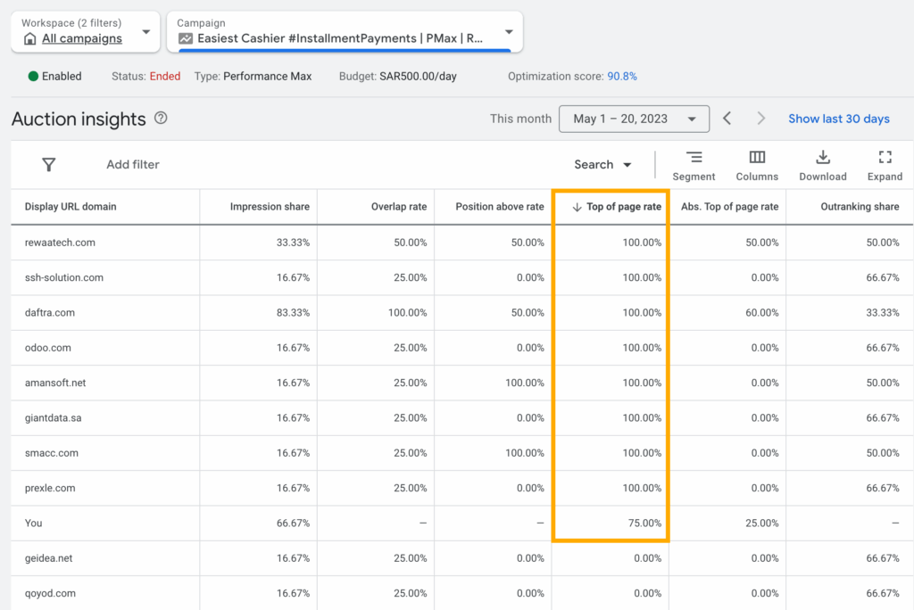Click Show last 30 days
Viewport: 914px width, 610px height.
click(839, 119)
